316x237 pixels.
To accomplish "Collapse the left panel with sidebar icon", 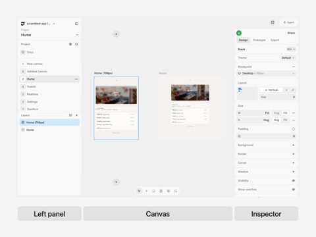I will [76, 24].
